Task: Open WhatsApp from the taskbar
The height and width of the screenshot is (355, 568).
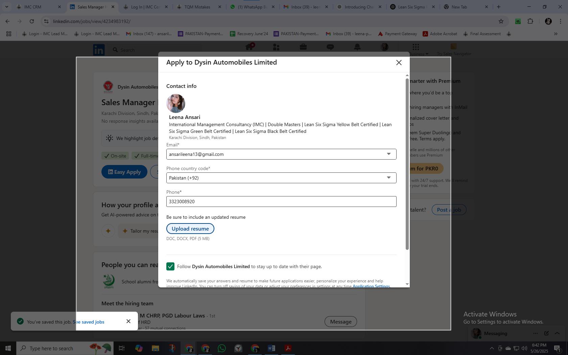Action: point(222,348)
